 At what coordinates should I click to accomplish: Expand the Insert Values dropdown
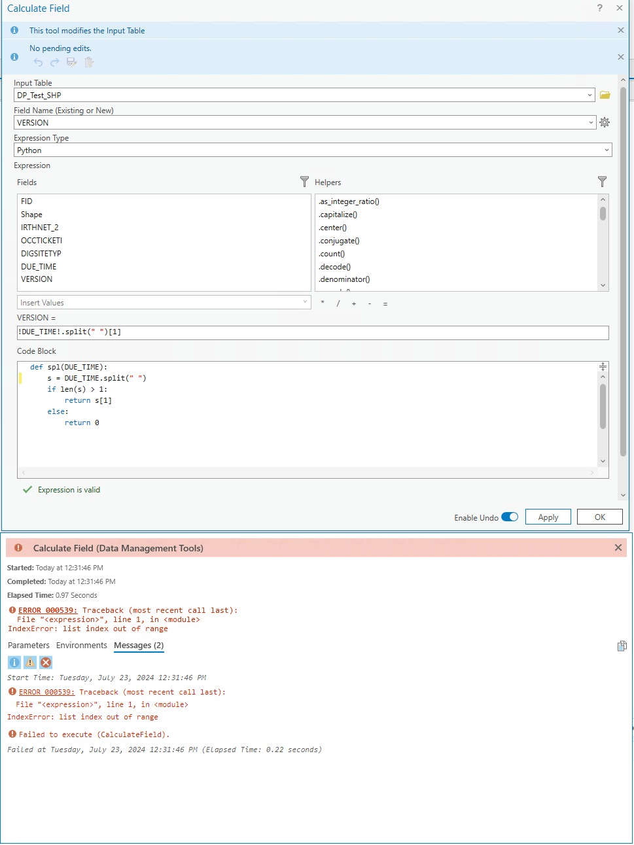(305, 303)
